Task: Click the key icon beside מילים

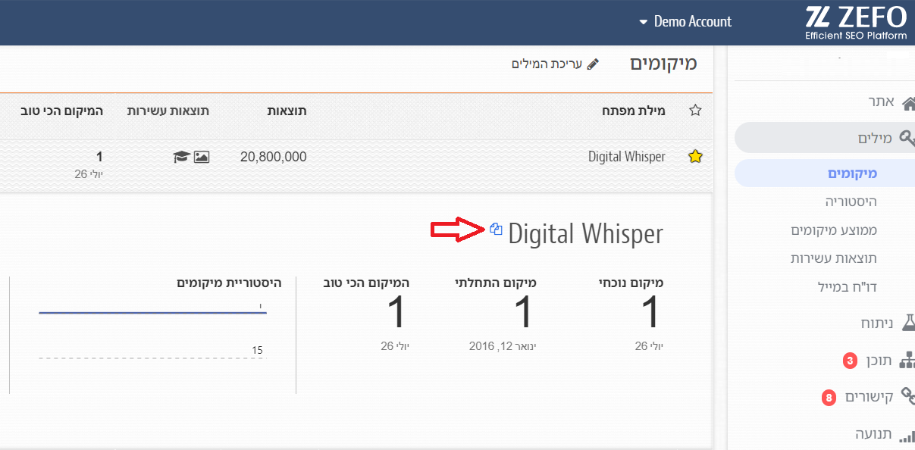Action: click(907, 138)
